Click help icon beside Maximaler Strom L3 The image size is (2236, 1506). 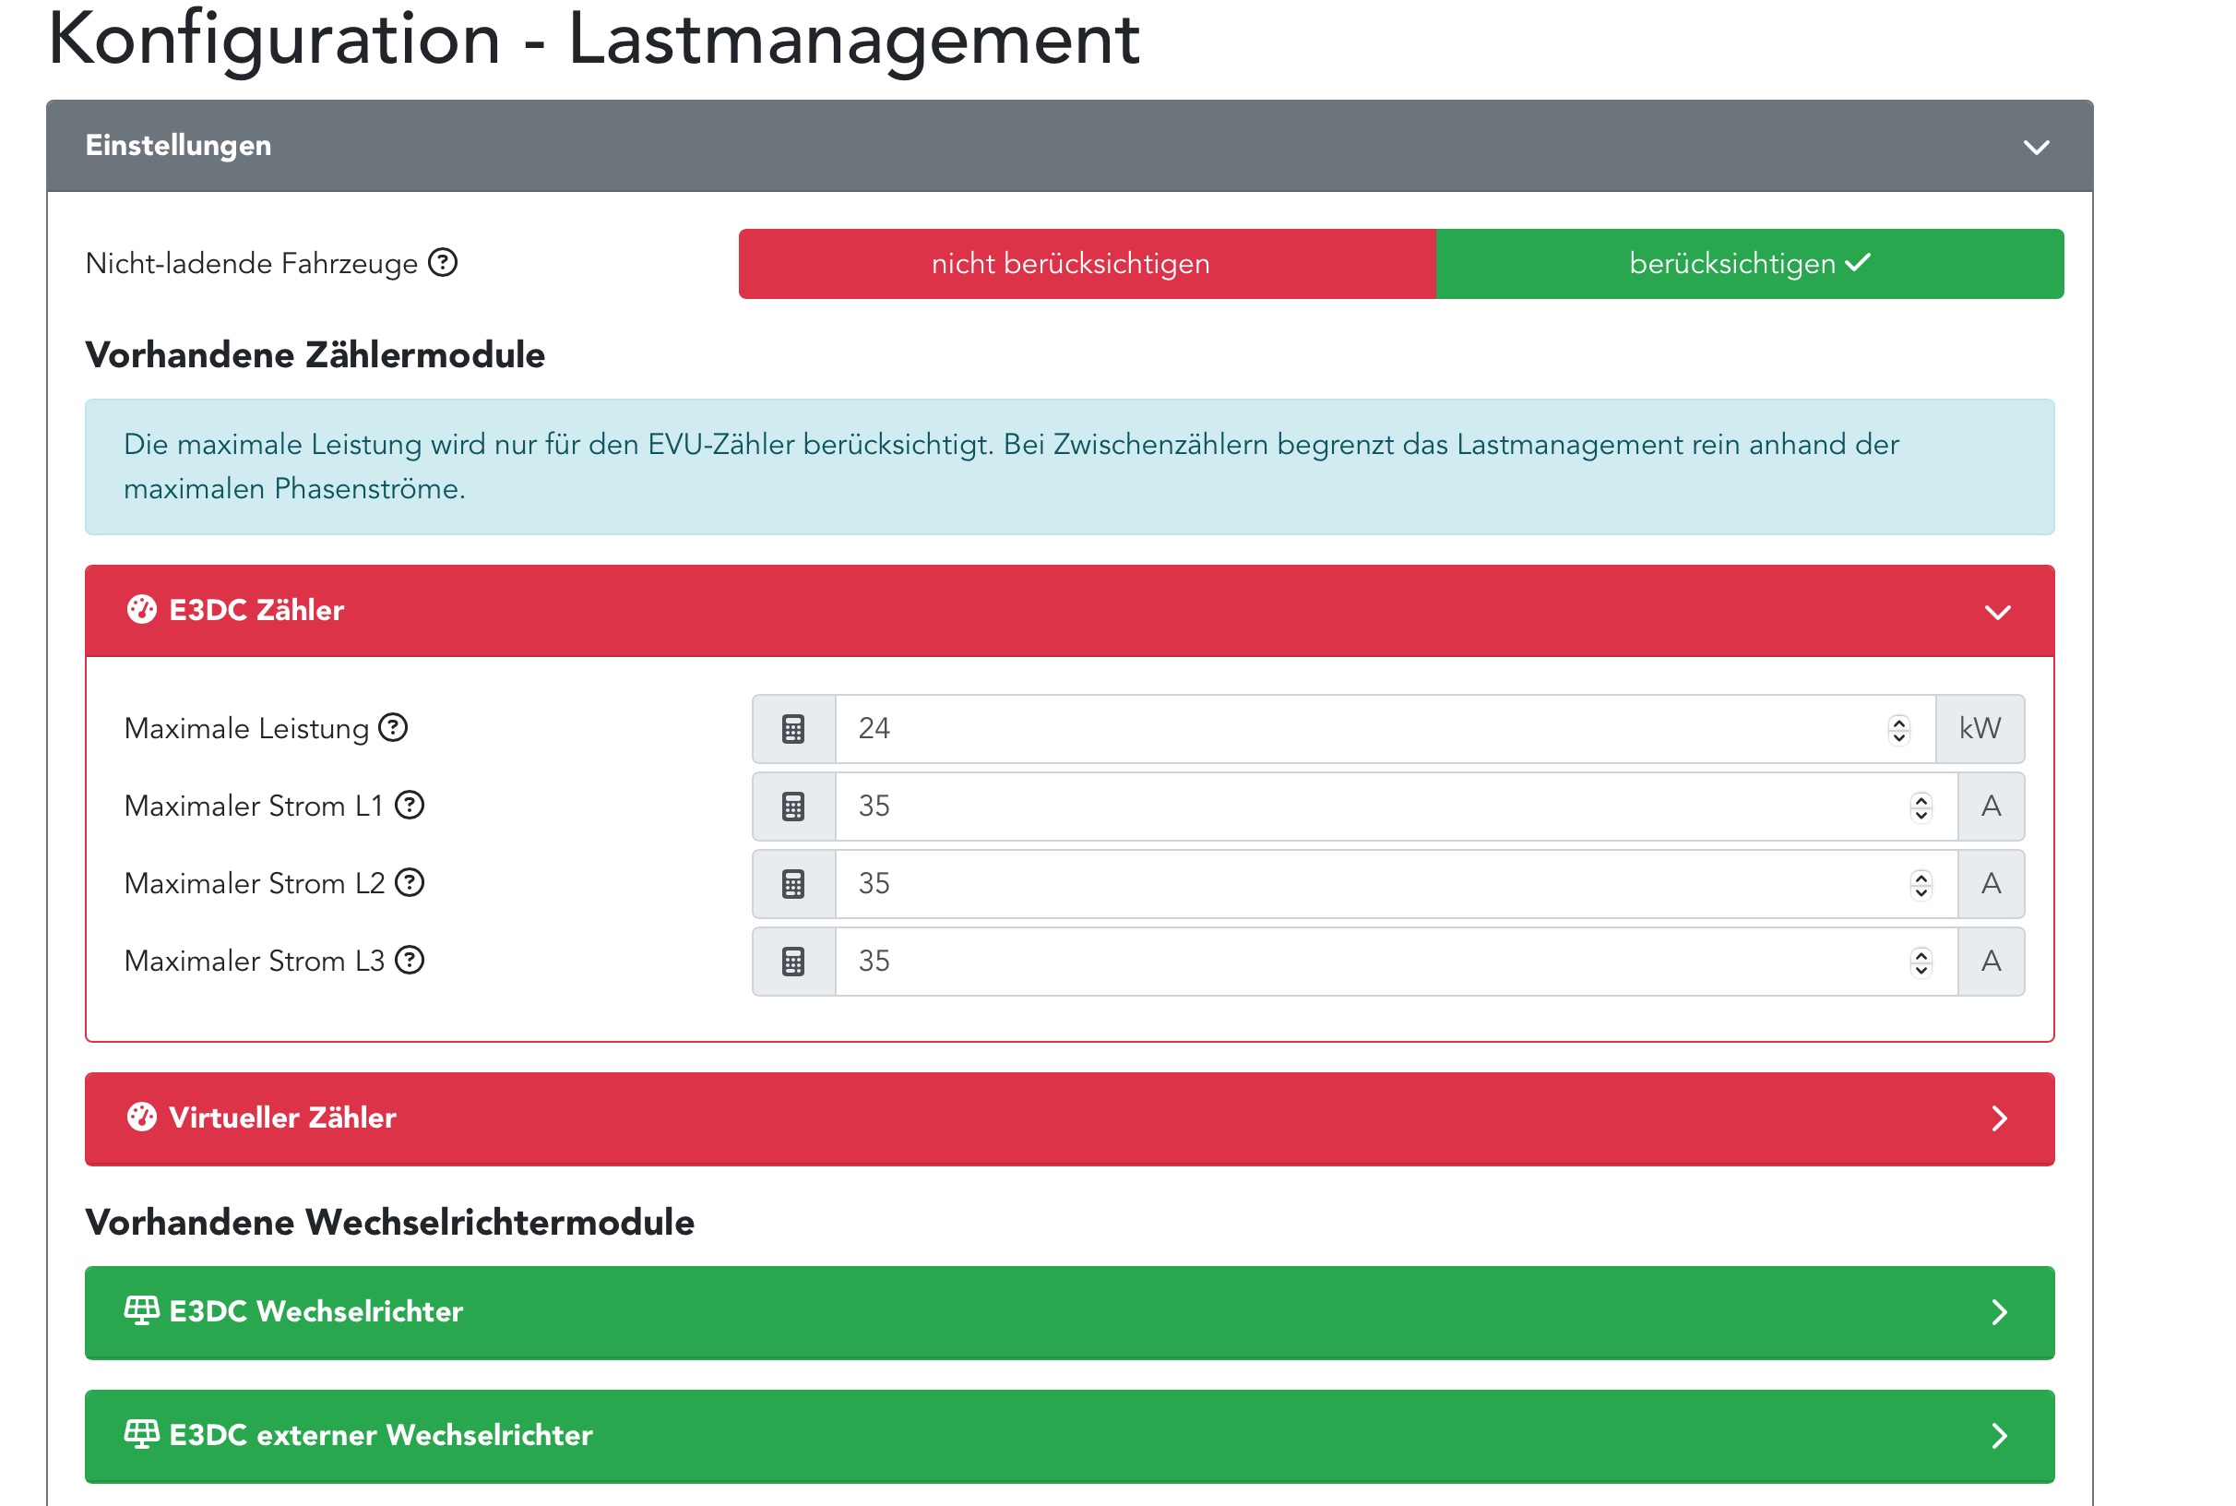tap(410, 961)
